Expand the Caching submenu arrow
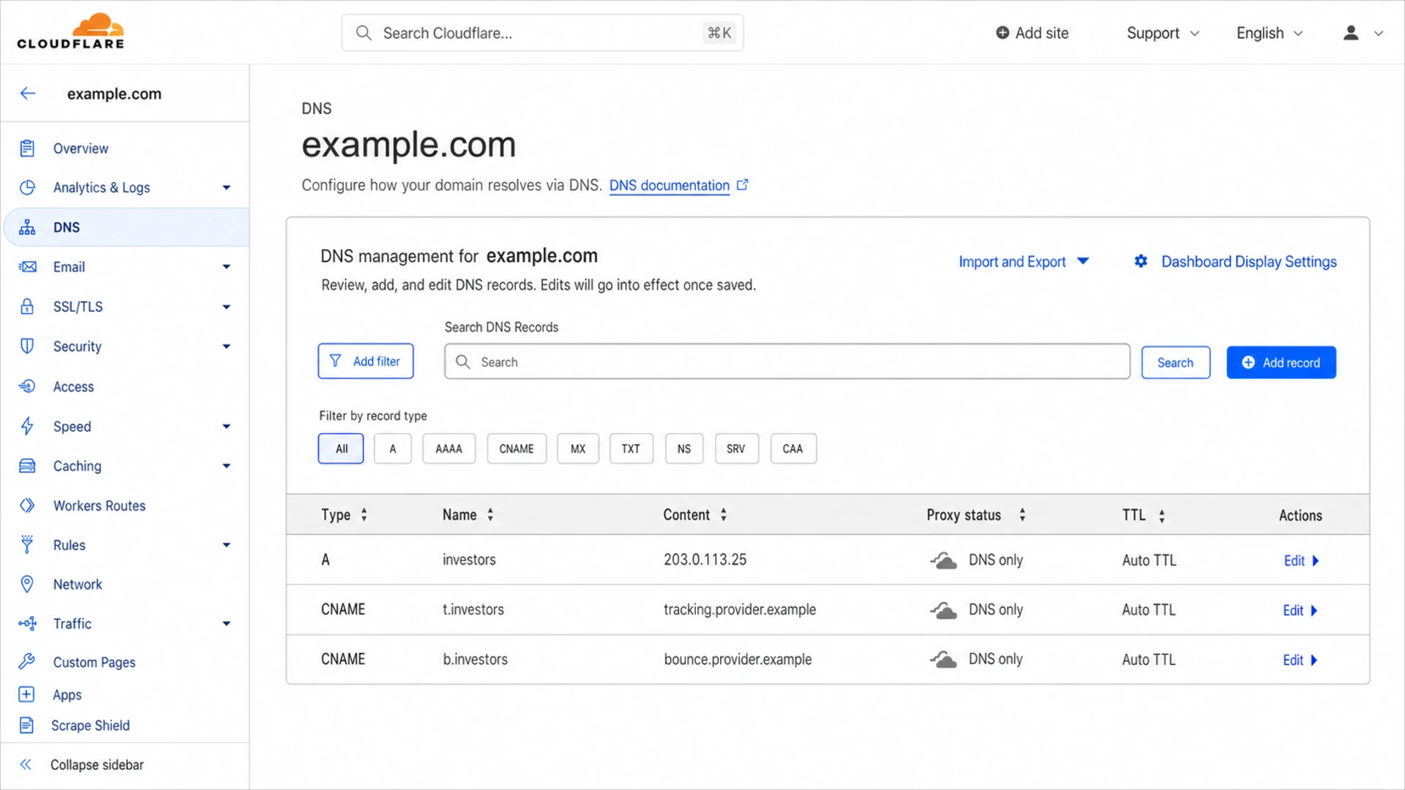This screenshot has height=790, width=1405. pos(226,466)
